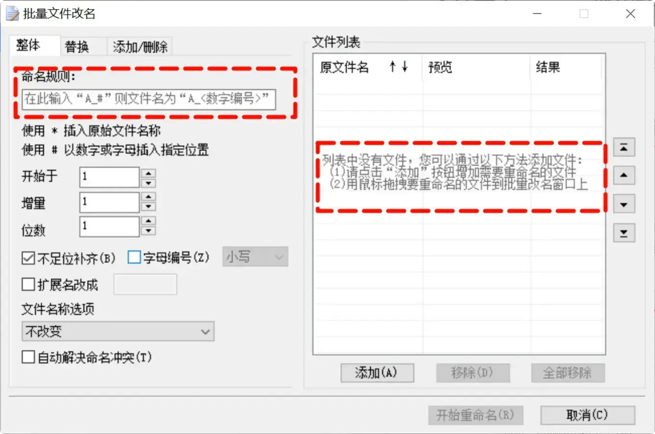Image resolution: width=655 pixels, height=434 pixels.
Task: Click the rename application icon in title bar
Action: pos(13,13)
